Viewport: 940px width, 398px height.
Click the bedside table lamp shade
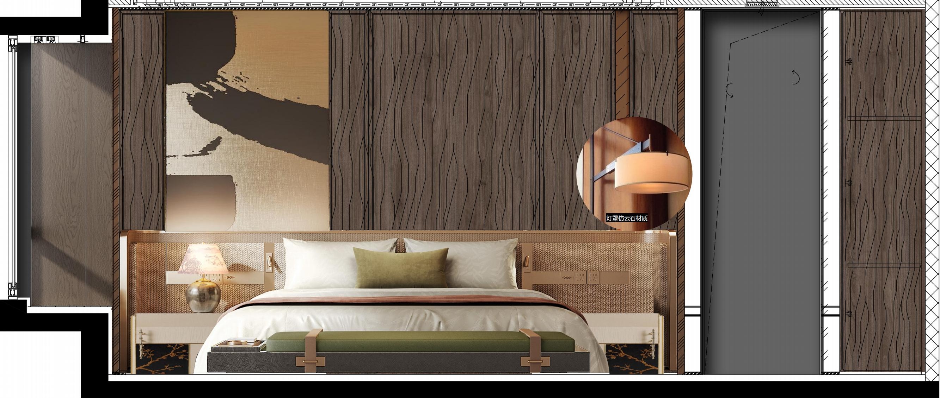pos(203,259)
